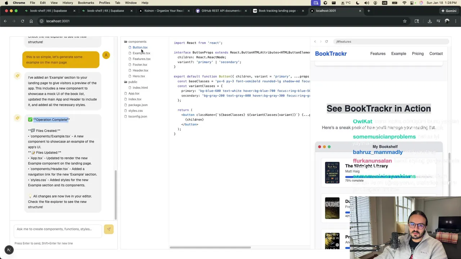
Task: Click the chat panel vertical scrollbar
Action: [x=116, y=195]
